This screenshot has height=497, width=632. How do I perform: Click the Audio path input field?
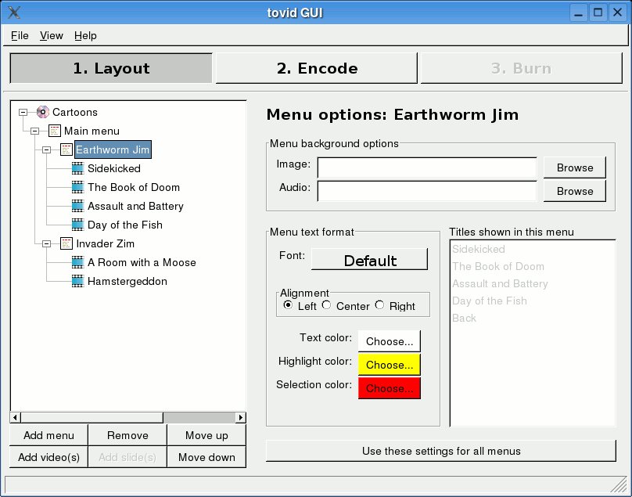(427, 191)
